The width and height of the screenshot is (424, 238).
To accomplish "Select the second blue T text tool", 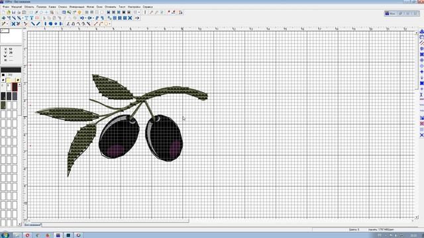I will [32, 18].
